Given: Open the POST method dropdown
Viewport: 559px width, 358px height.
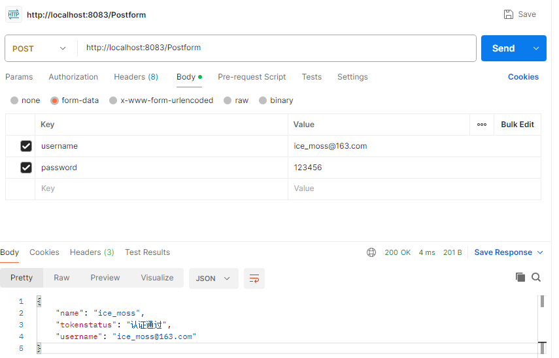Looking at the screenshot, I should [x=40, y=48].
